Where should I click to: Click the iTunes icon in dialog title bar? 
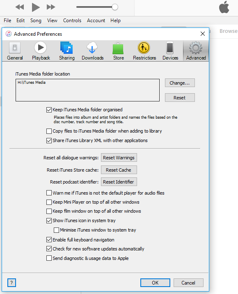[x=9, y=34]
